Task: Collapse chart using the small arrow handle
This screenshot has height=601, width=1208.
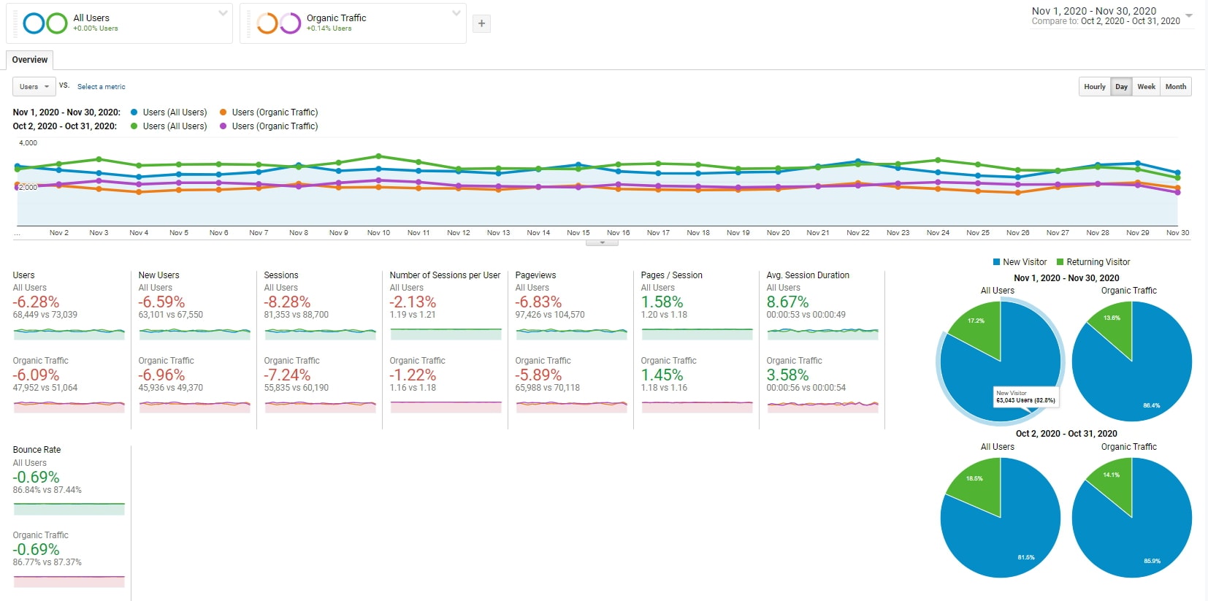Action: click(x=602, y=242)
